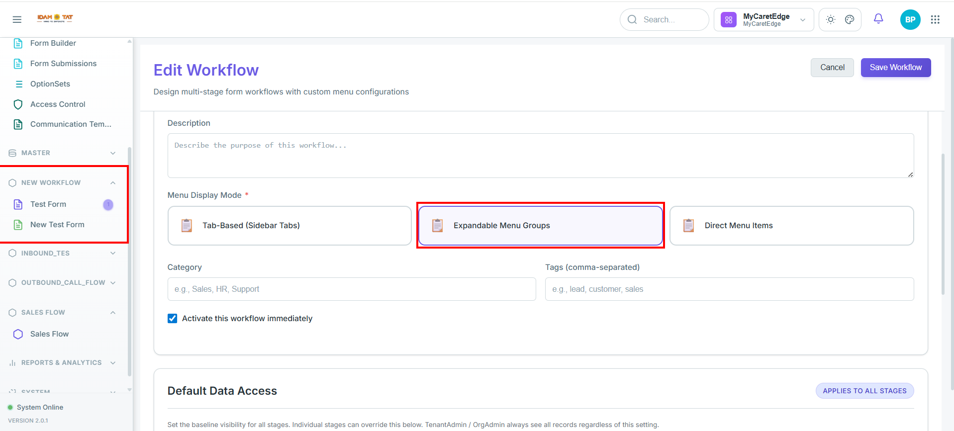Click the Form Builder document icon
The height and width of the screenshot is (431, 954).
point(18,43)
